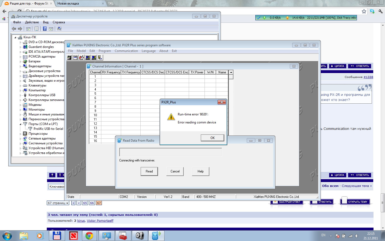Select Prolific USB-to-Serial device

click(x=48, y=129)
